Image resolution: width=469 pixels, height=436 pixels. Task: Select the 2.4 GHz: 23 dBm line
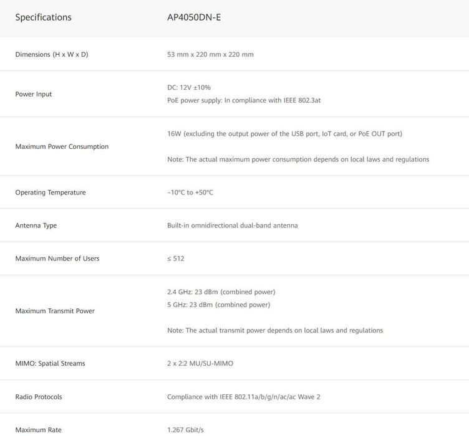221,292
